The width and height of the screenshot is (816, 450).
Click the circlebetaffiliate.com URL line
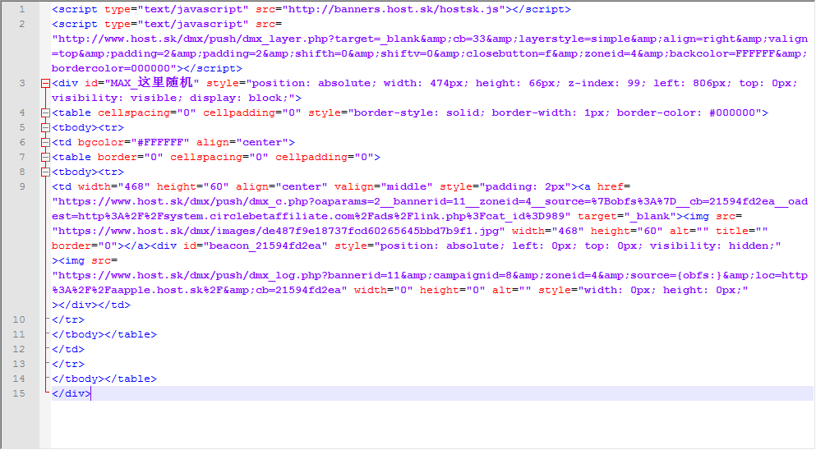311,217
